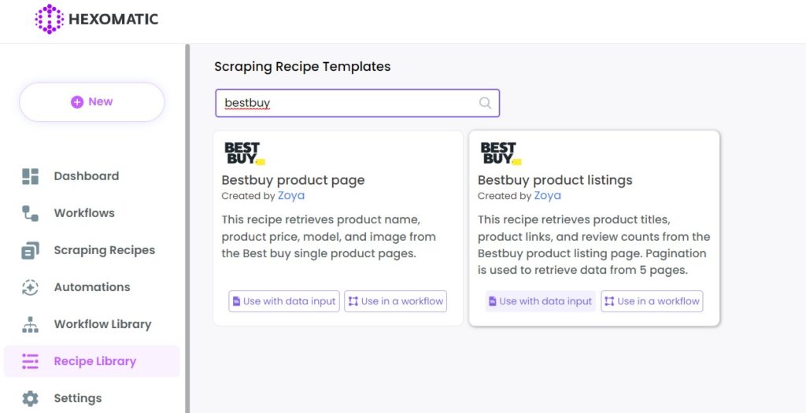Use Bestbuy product listings with data input
Screen dimensions: 806x413
coord(540,301)
